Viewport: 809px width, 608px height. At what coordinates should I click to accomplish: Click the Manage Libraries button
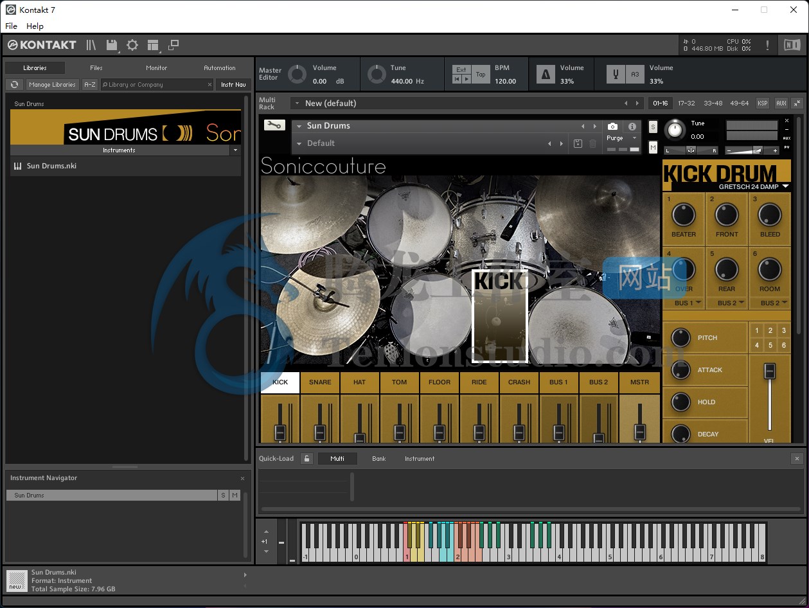(x=52, y=84)
